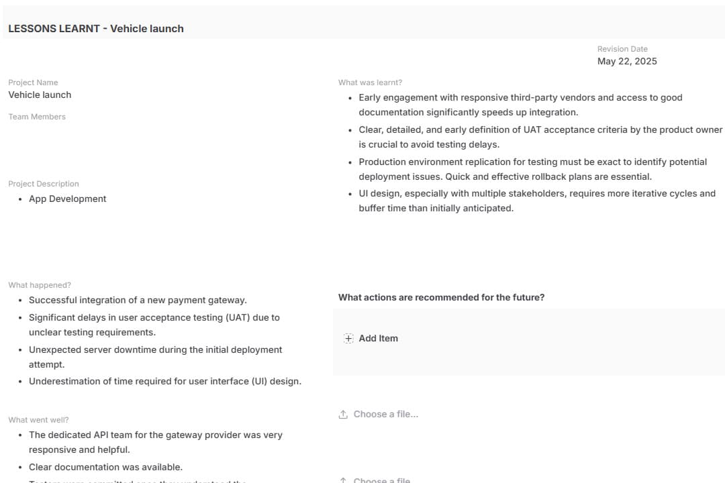Click the "Underestimation of time required" bullet
This screenshot has width=725, height=483.
164,382
